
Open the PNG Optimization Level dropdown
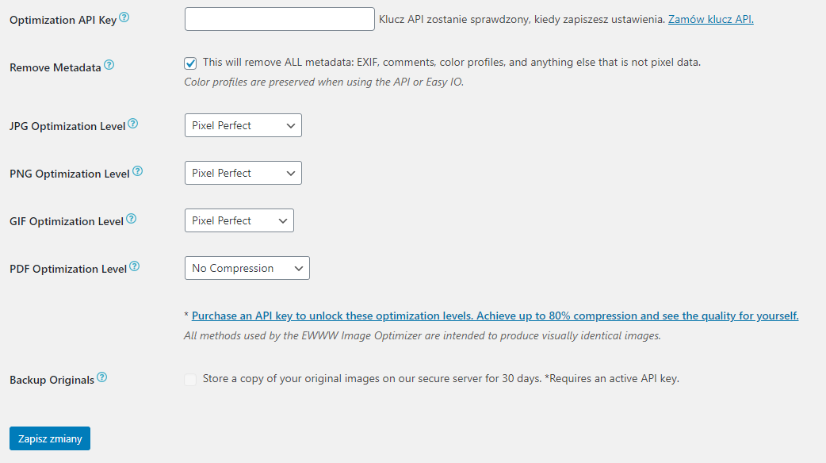(x=243, y=173)
